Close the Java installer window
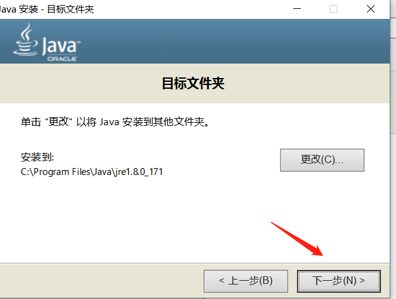 click(371, 9)
